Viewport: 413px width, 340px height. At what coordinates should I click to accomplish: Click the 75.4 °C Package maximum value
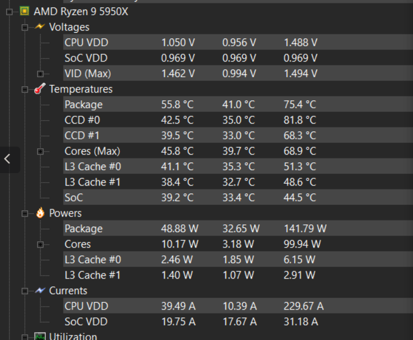(300, 105)
